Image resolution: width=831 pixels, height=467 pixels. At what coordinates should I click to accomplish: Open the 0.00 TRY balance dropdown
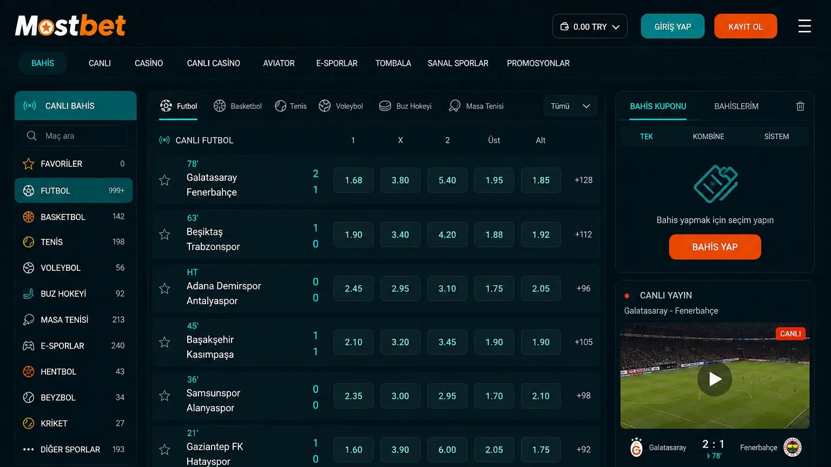(590, 26)
